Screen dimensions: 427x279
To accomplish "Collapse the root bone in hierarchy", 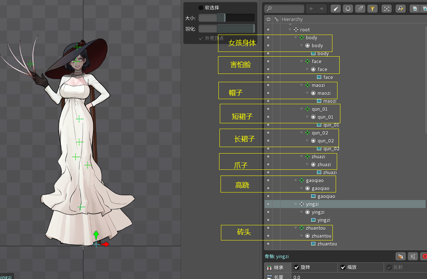I will tap(290, 30).
